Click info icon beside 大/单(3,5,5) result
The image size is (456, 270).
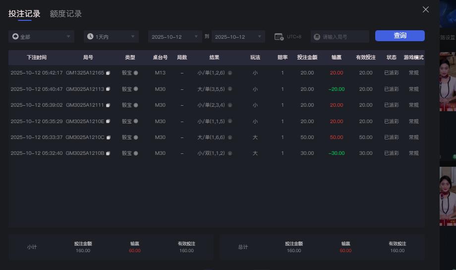click(229, 89)
